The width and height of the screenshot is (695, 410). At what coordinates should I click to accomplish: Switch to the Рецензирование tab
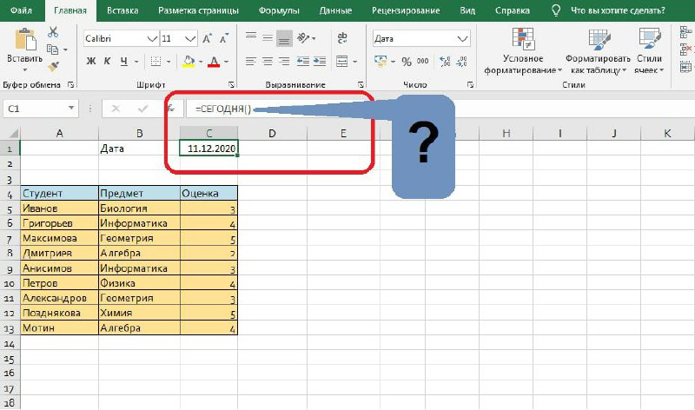[x=406, y=10]
